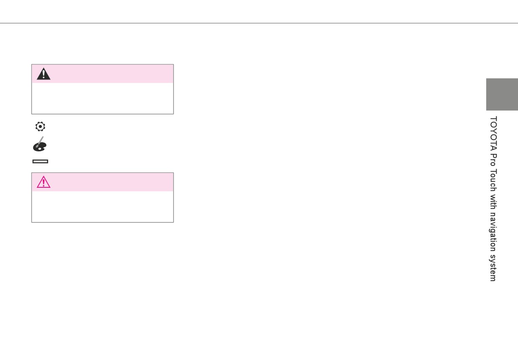Click the pink outlined caution triangle icon

pos(43,182)
